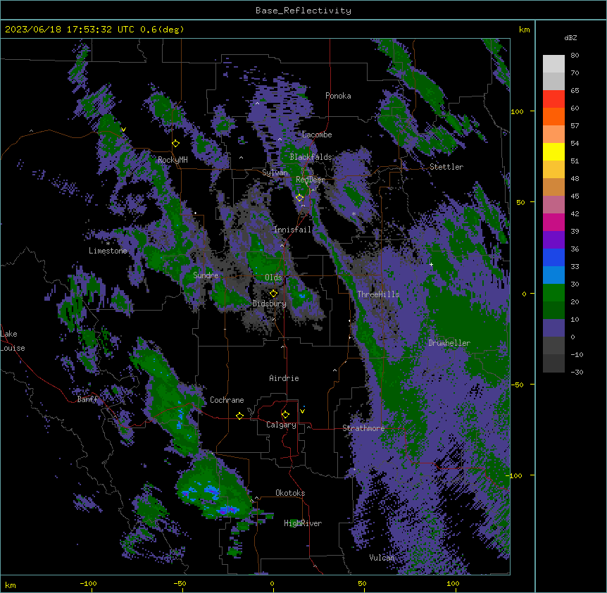Viewport: 607px width, 593px height.
Task: Click the HighRiver city label
Action: (x=303, y=523)
